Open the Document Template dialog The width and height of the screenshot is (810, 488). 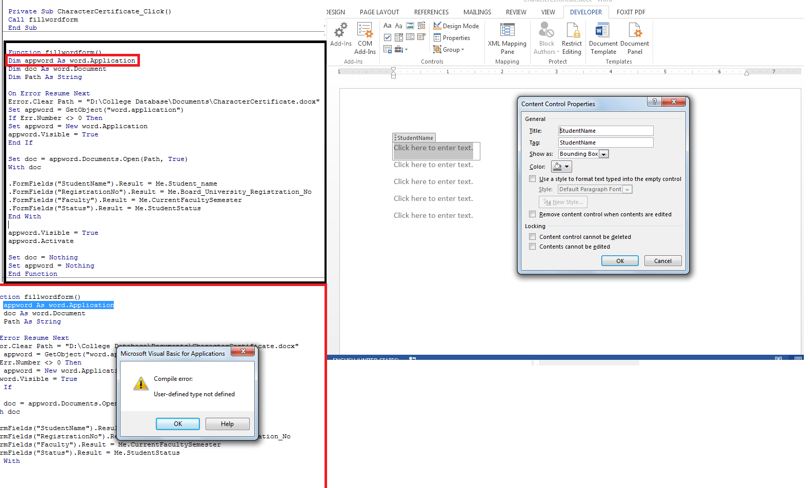pyautogui.click(x=603, y=38)
